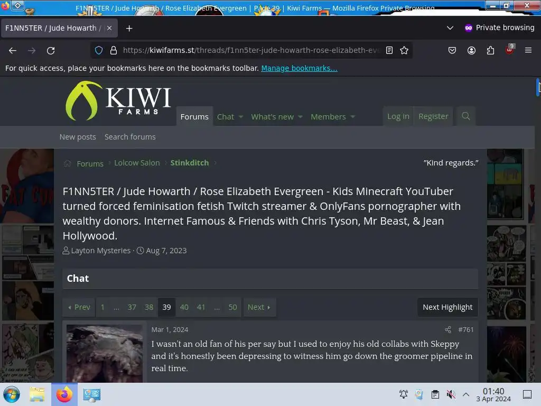Screen dimensions: 541x406
Task: Open the notifications bell tray icon
Action: [403, 394]
